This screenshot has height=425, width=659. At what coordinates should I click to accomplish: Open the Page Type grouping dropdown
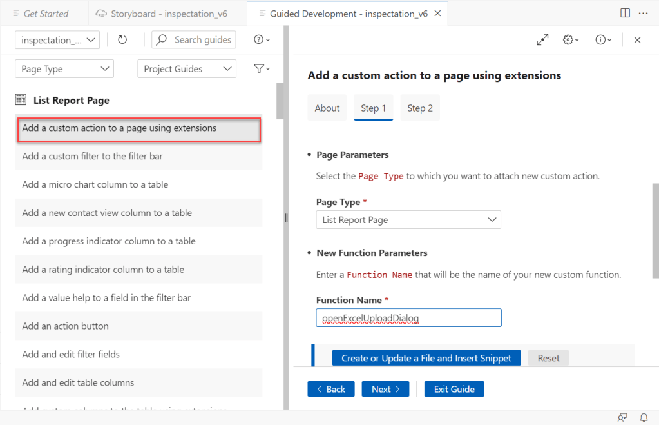pos(64,69)
